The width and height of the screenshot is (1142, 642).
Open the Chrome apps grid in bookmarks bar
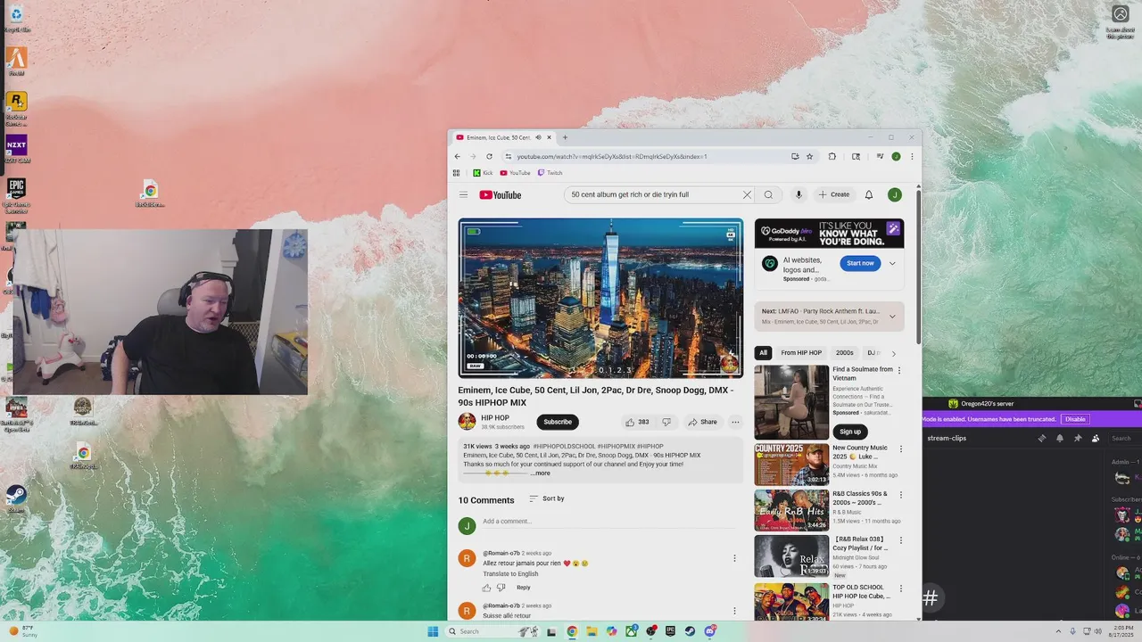(457, 173)
